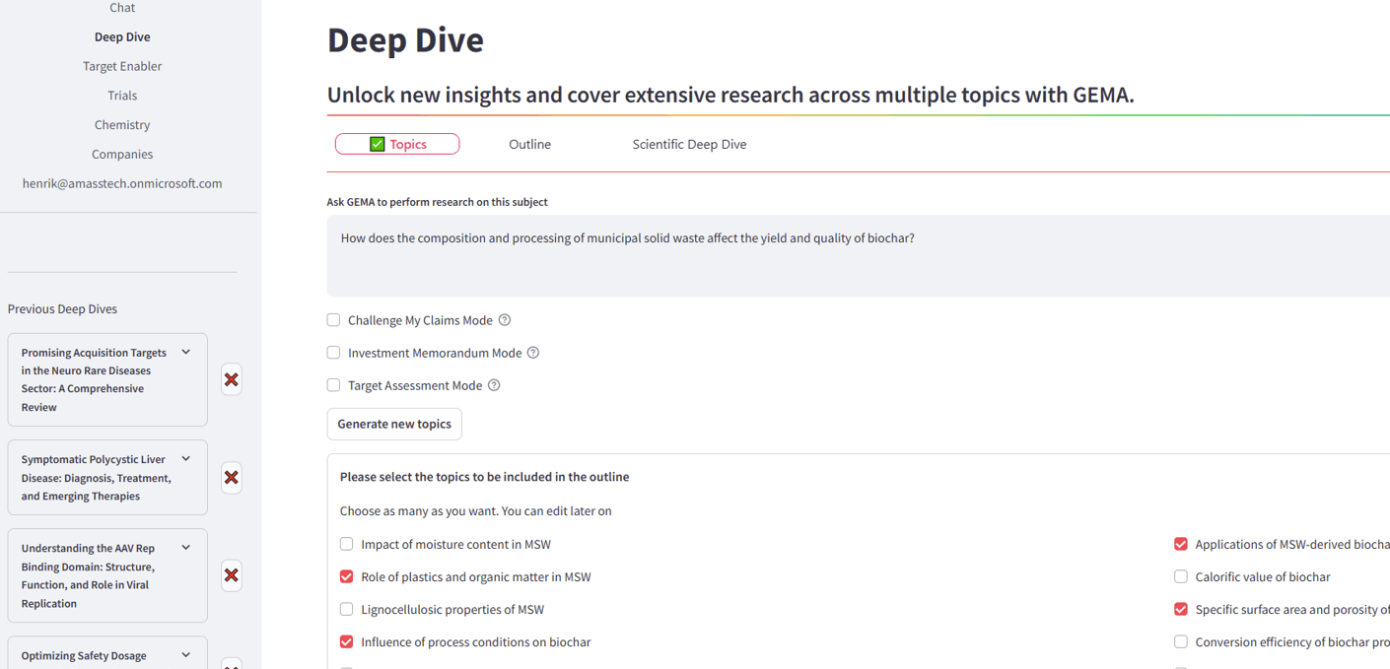Show help for Target Assessment Mode
Viewport: 1390px width, 669px height.
point(494,385)
